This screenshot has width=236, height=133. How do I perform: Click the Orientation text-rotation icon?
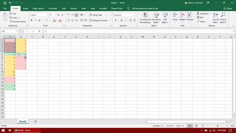coord(82,15)
